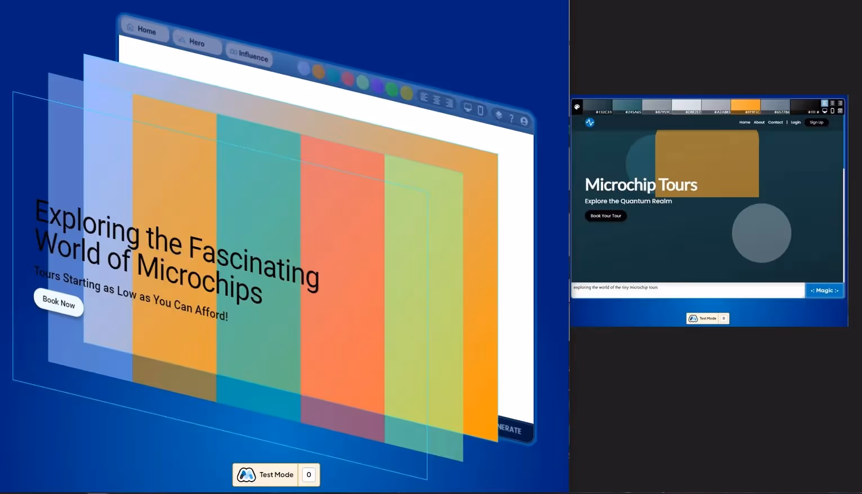The image size is (862, 494).
Task: Go to Home in the preview site navigation
Action: pos(744,122)
